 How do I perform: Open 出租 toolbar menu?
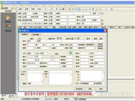(x=34, y=9)
